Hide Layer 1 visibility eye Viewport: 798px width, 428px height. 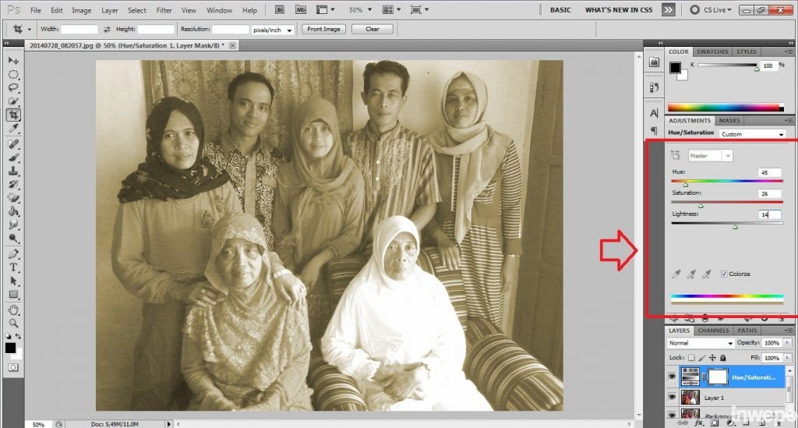click(672, 397)
